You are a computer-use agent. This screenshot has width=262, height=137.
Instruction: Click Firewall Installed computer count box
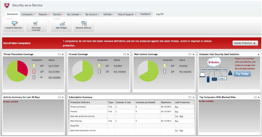99,66
